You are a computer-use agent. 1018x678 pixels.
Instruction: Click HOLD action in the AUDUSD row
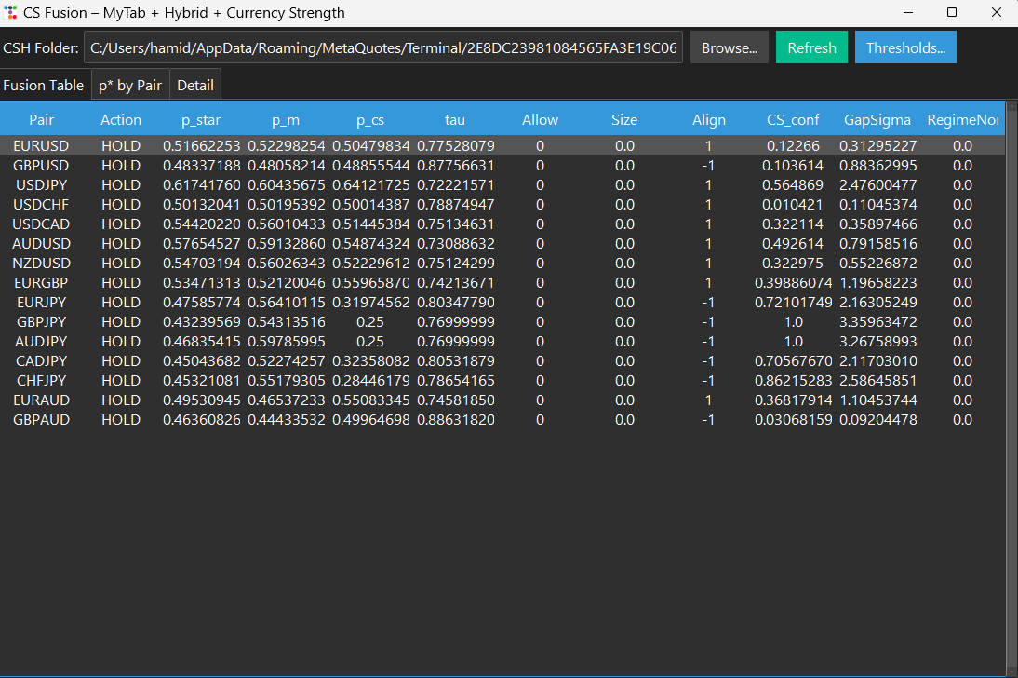coord(121,243)
